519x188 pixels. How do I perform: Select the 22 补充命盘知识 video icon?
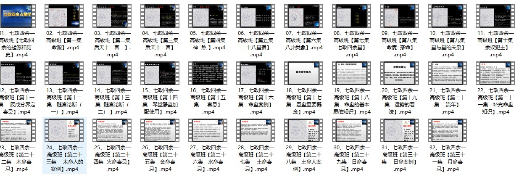(x=495, y=73)
